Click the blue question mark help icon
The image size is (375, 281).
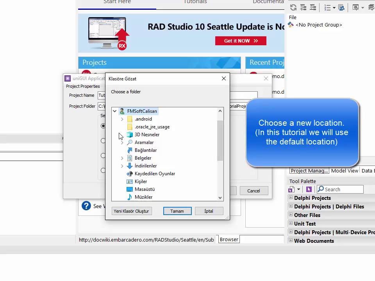click(86, 206)
